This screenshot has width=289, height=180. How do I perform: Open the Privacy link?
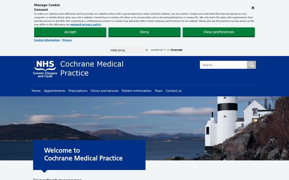[x=67, y=40]
